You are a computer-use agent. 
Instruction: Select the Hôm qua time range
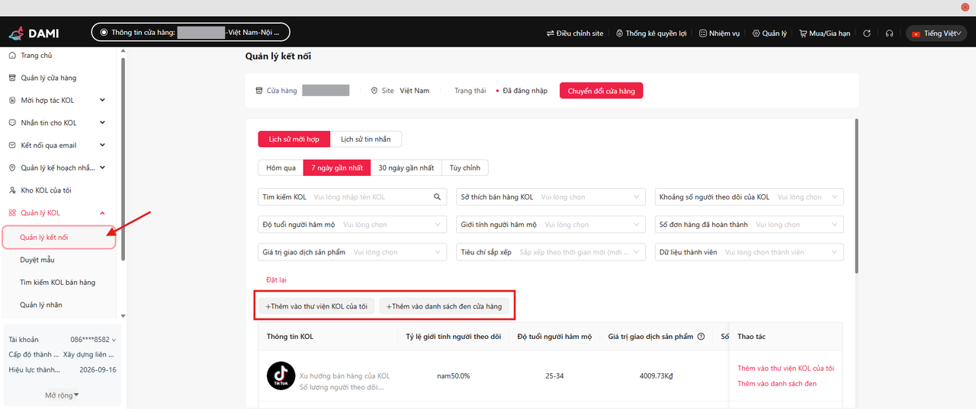[x=281, y=168]
